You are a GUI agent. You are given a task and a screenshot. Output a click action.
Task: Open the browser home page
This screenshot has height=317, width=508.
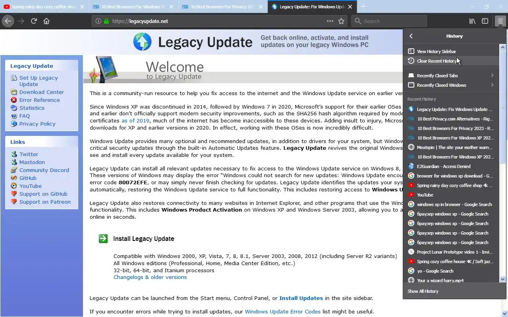point(46,21)
